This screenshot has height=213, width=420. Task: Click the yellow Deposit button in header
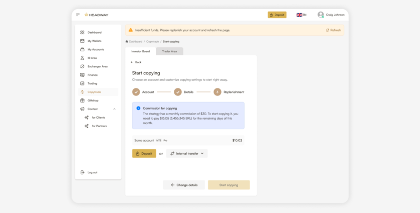pos(277,15)
